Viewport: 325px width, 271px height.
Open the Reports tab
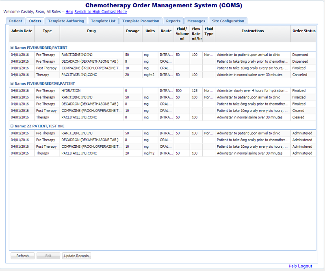click(173, 21)
